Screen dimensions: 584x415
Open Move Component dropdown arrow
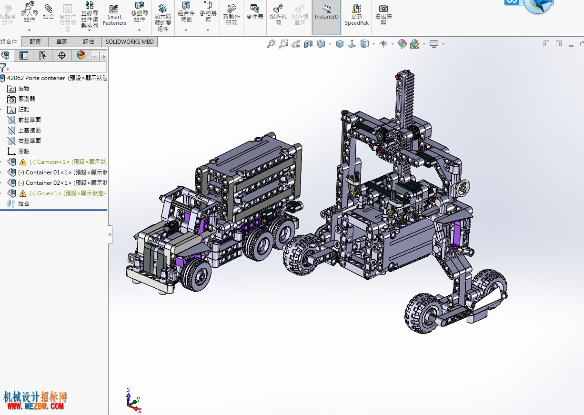click(140, 30)
